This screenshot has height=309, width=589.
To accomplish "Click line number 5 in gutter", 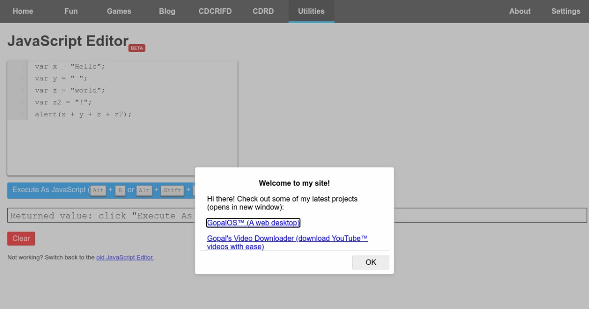I will pyautogui.click(x=22, y=114).
